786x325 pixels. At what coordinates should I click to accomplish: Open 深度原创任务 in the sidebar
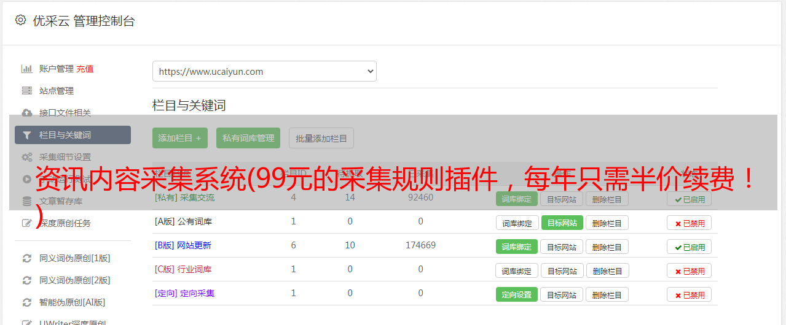click(65, 223)
